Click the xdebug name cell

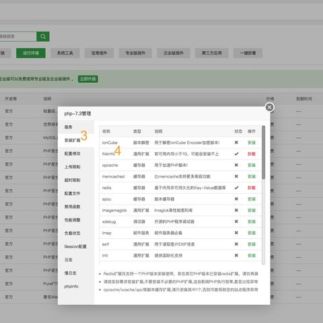[109, 221]
